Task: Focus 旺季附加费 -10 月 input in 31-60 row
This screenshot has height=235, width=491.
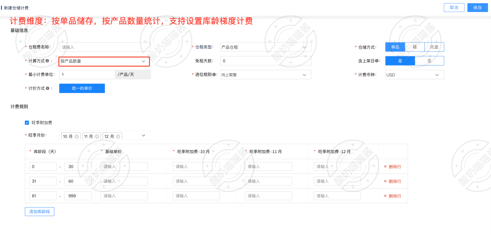Action: coord(196,181)
